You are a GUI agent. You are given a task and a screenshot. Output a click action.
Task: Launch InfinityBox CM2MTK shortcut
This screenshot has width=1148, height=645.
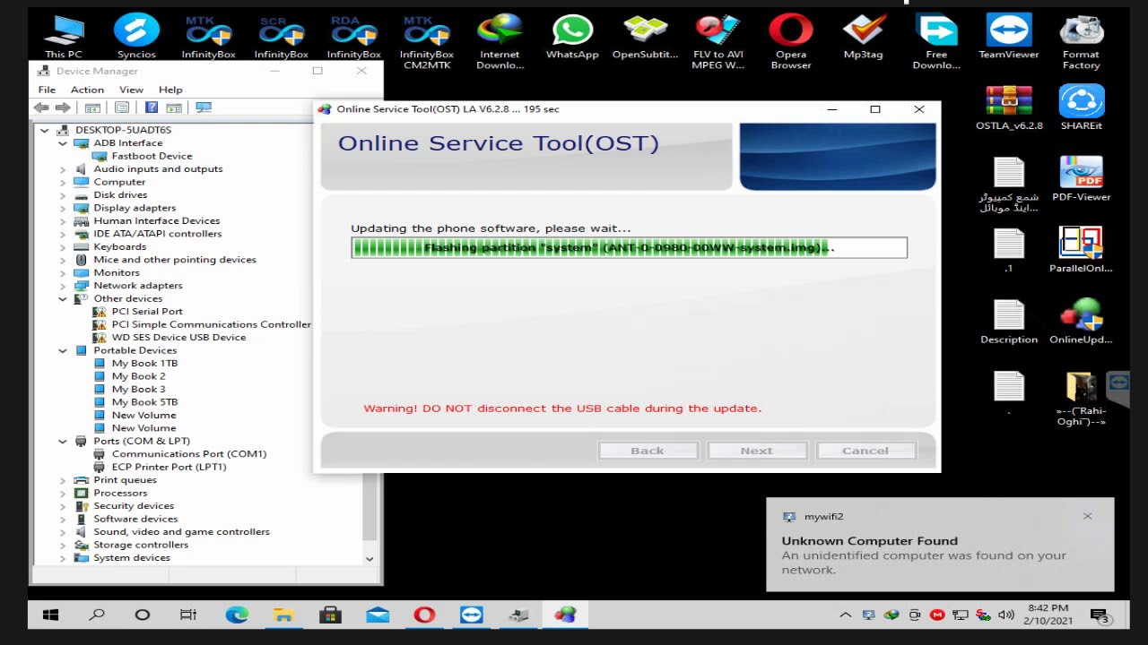point(427,42)
